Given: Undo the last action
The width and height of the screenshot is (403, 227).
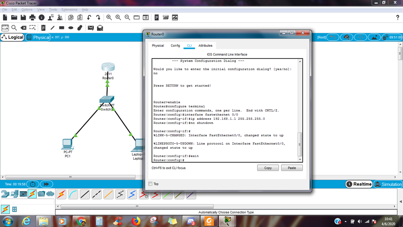Looking at the screenshot, I should (89, 17).
